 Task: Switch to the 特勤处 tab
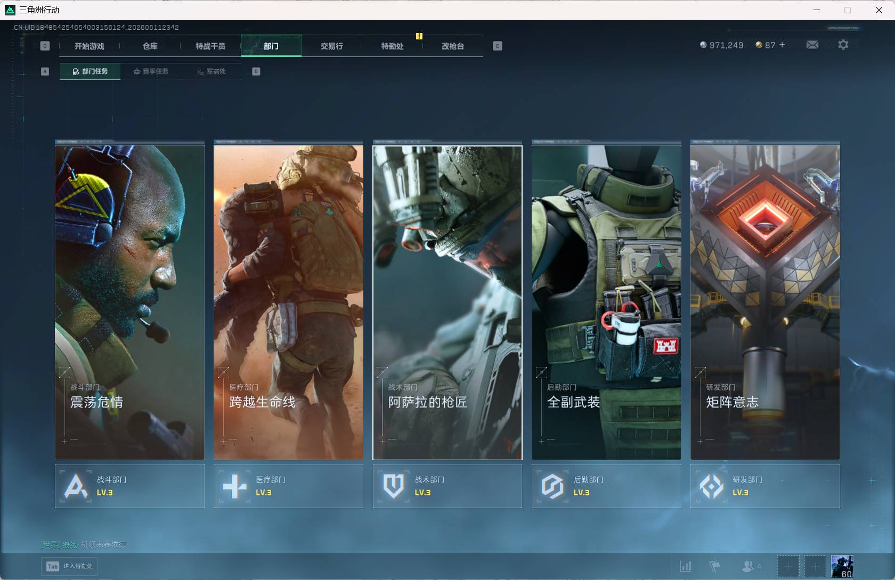[x=392, y=46]
